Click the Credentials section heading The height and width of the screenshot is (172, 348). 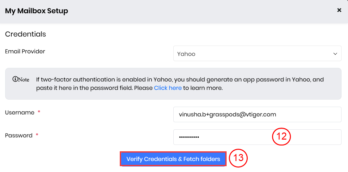pos(25,34)
